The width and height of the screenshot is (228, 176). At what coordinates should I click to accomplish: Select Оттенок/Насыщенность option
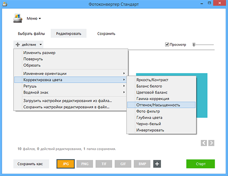coord(161,105)
